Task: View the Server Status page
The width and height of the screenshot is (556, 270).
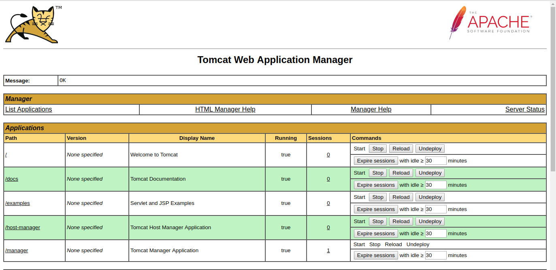Action: (525, 110)
